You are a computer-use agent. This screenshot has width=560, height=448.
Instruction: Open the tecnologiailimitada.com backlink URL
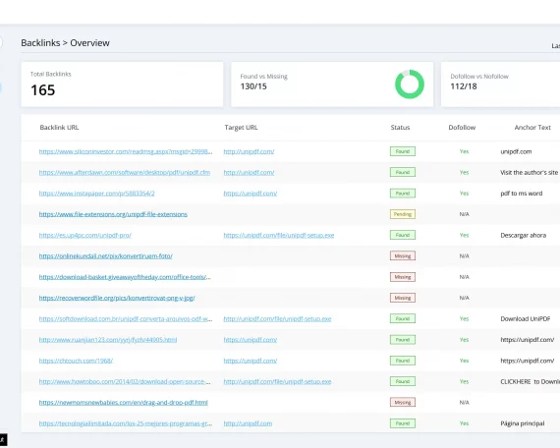pos(126,423)
